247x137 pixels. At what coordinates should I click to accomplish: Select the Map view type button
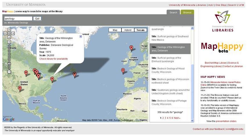[x=115, y=30]
